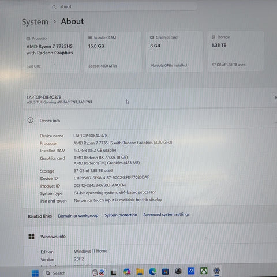Screen dimensions: 277x277
Task: Click the Graphics card icon on its card
Action: (x=152, y=38)
